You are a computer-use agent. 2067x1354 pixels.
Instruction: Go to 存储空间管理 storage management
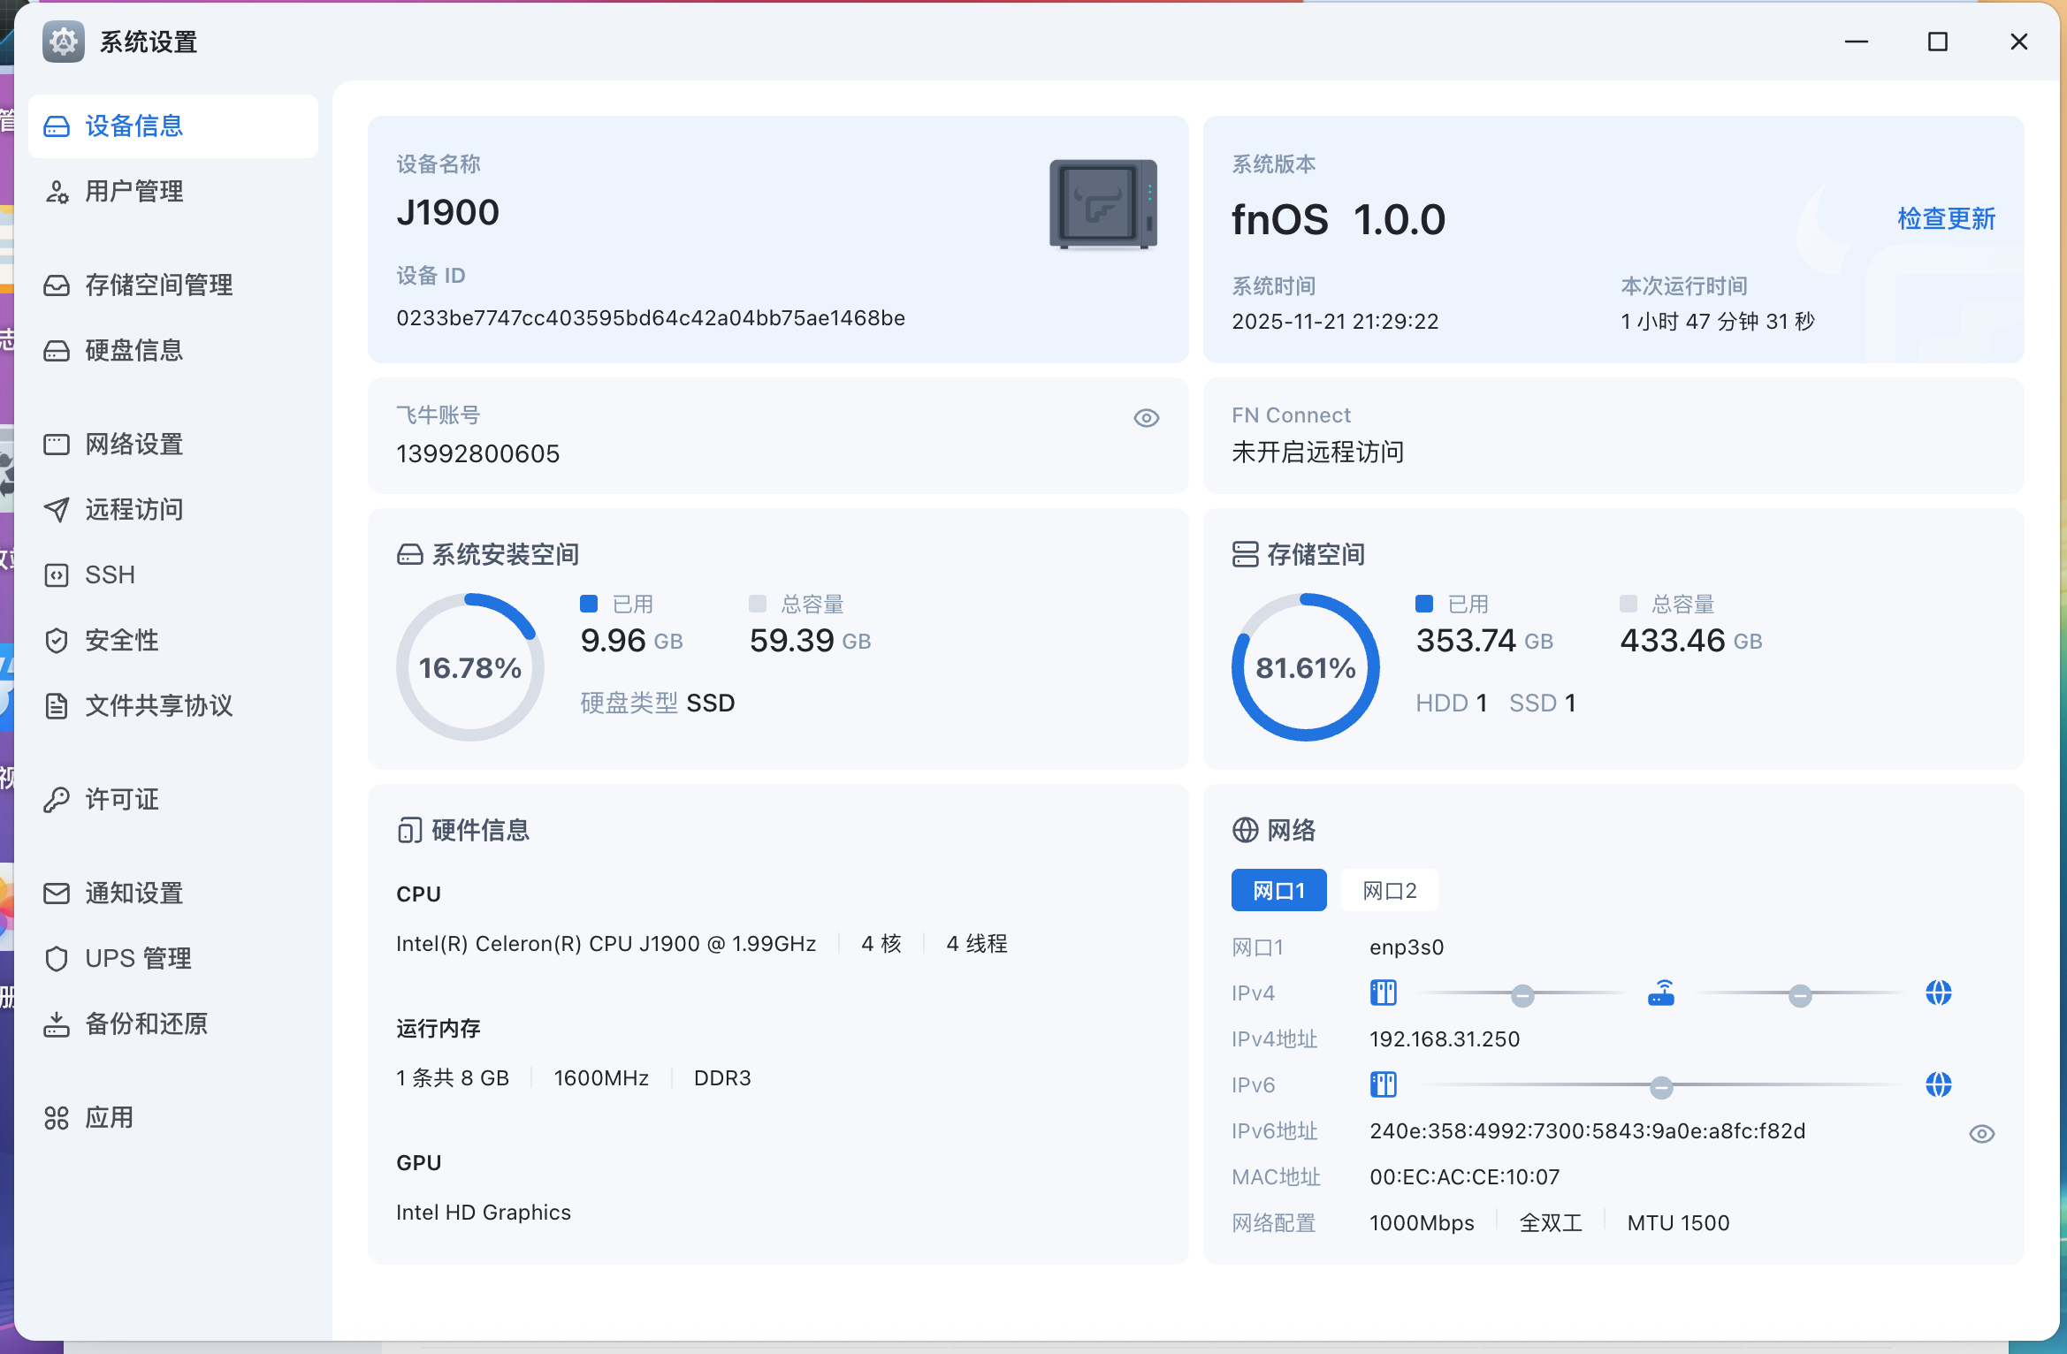tap(157, 285)
